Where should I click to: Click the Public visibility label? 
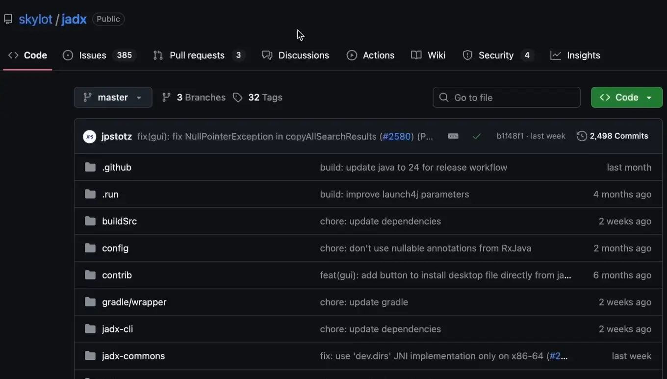point(108,19)
